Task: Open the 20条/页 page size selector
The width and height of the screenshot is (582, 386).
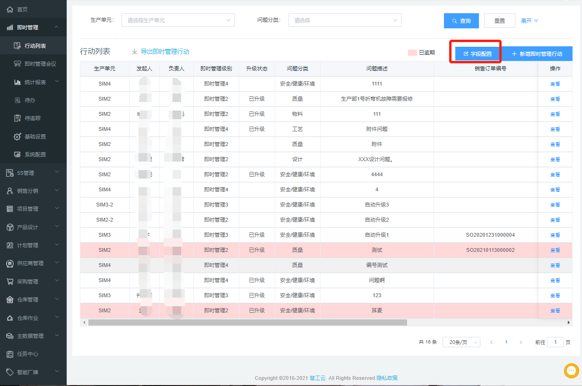Action: coord(461,342)
